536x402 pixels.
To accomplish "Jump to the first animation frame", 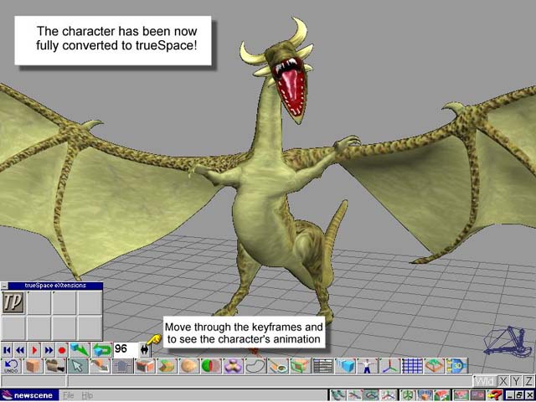I will 8,349.
